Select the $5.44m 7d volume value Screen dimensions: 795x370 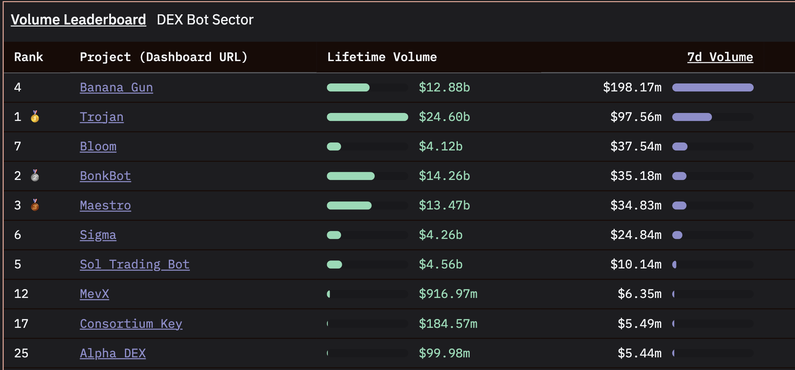coord(640,353)
